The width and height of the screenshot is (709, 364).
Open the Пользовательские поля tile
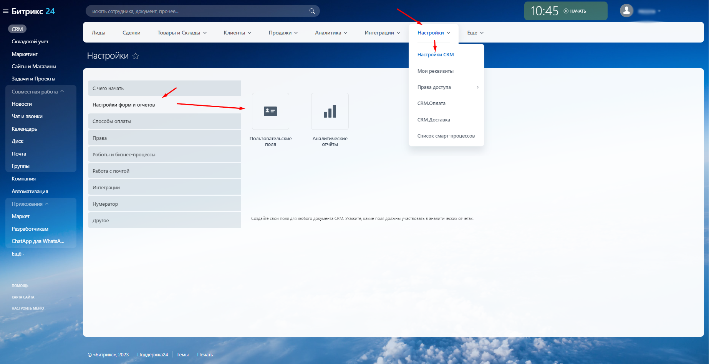(x=270, y=111)
